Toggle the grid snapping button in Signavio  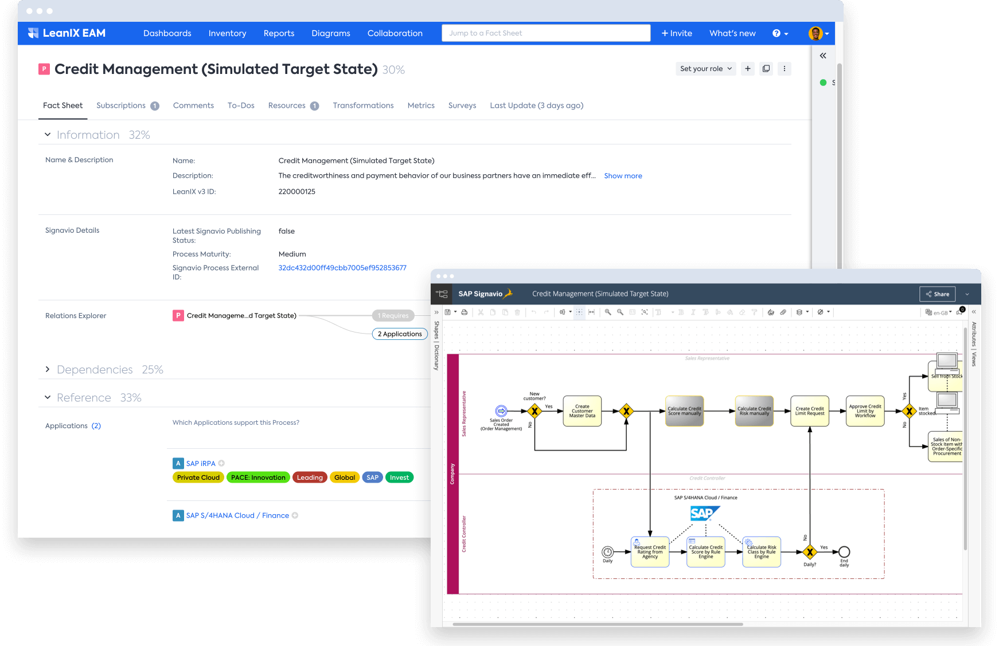click(579, 312)
